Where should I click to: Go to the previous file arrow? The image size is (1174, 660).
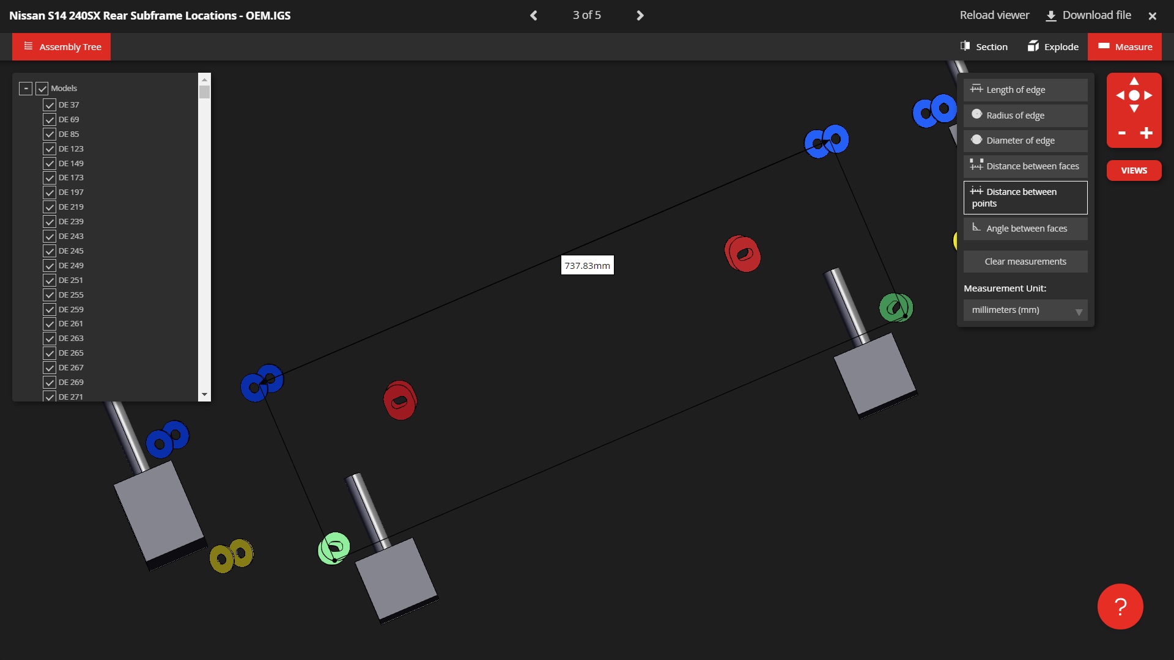534,15
